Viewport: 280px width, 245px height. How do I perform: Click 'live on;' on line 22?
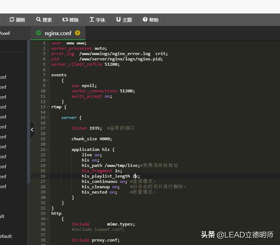point(92,155)
